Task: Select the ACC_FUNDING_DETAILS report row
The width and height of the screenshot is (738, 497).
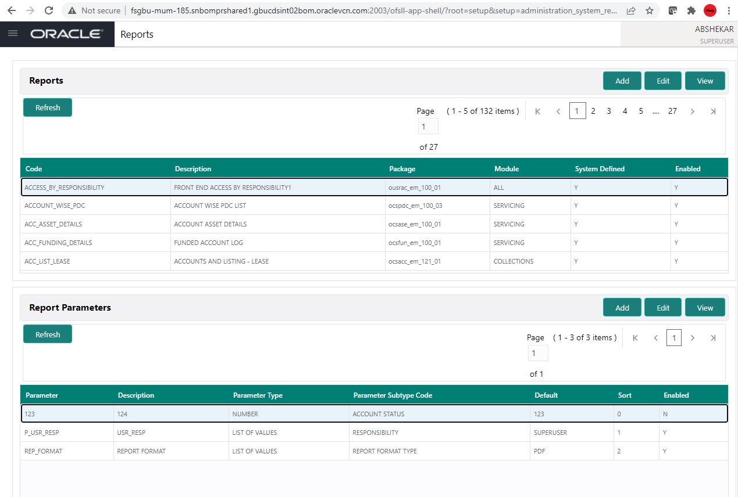Action: pyautogui.click(x=374, y=243)
